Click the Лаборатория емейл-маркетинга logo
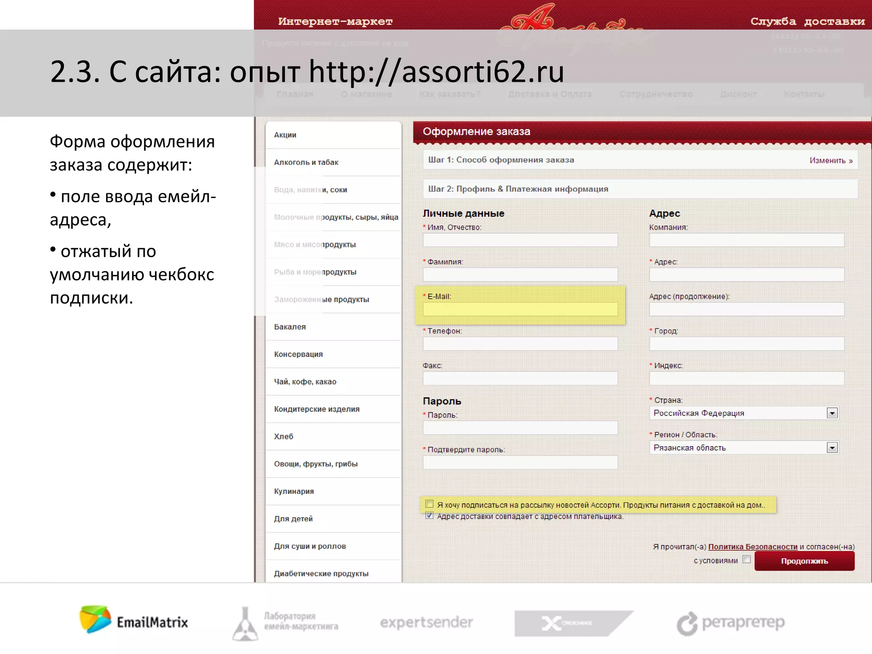 click(x=285, y=623)
